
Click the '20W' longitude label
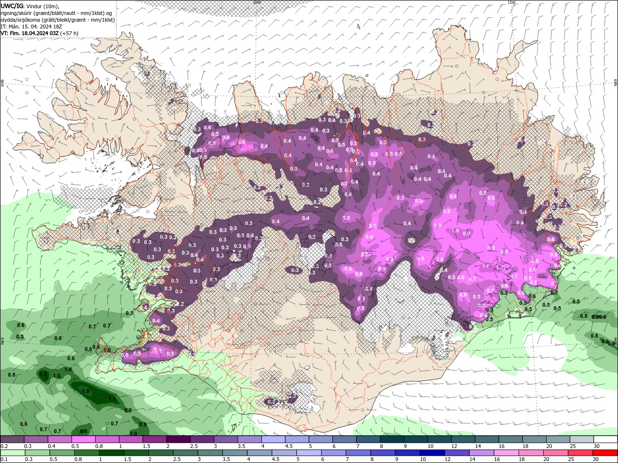256,2
